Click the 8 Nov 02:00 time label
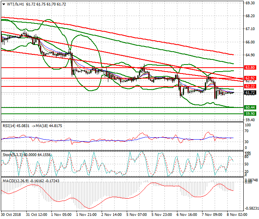This screenshot has height=219, width=259. coord(237,215)
